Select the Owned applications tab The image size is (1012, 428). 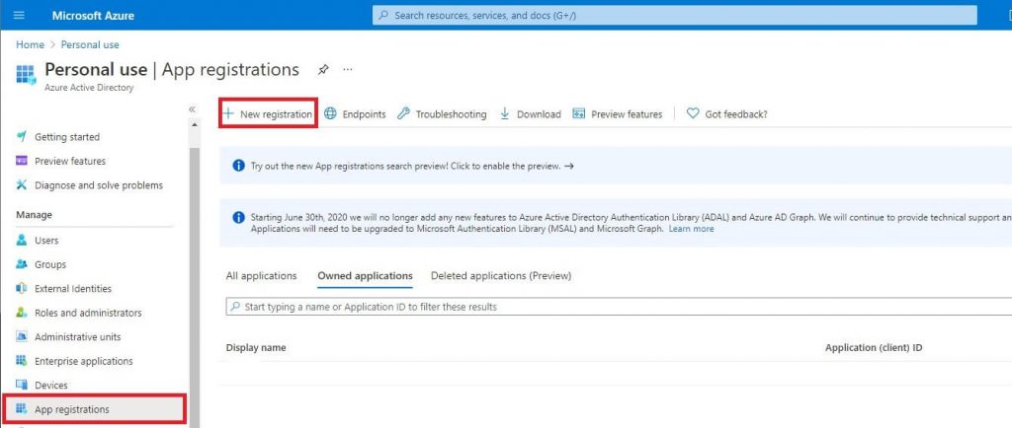point(365,275)
